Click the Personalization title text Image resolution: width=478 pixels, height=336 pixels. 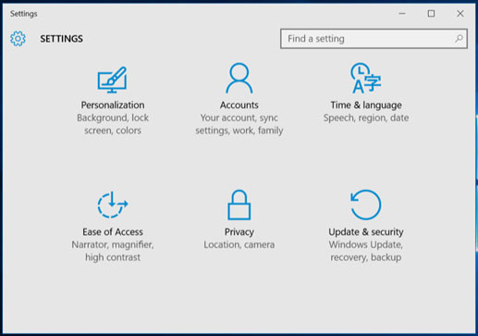(x=113, y=105)
